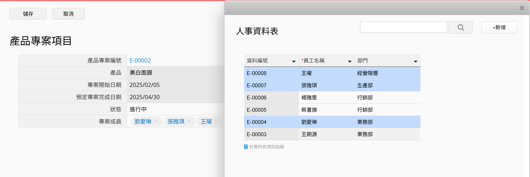Click calculator icon for 計算所有資料加總
This screenshot has width=530, height=177.
(246, 147)
